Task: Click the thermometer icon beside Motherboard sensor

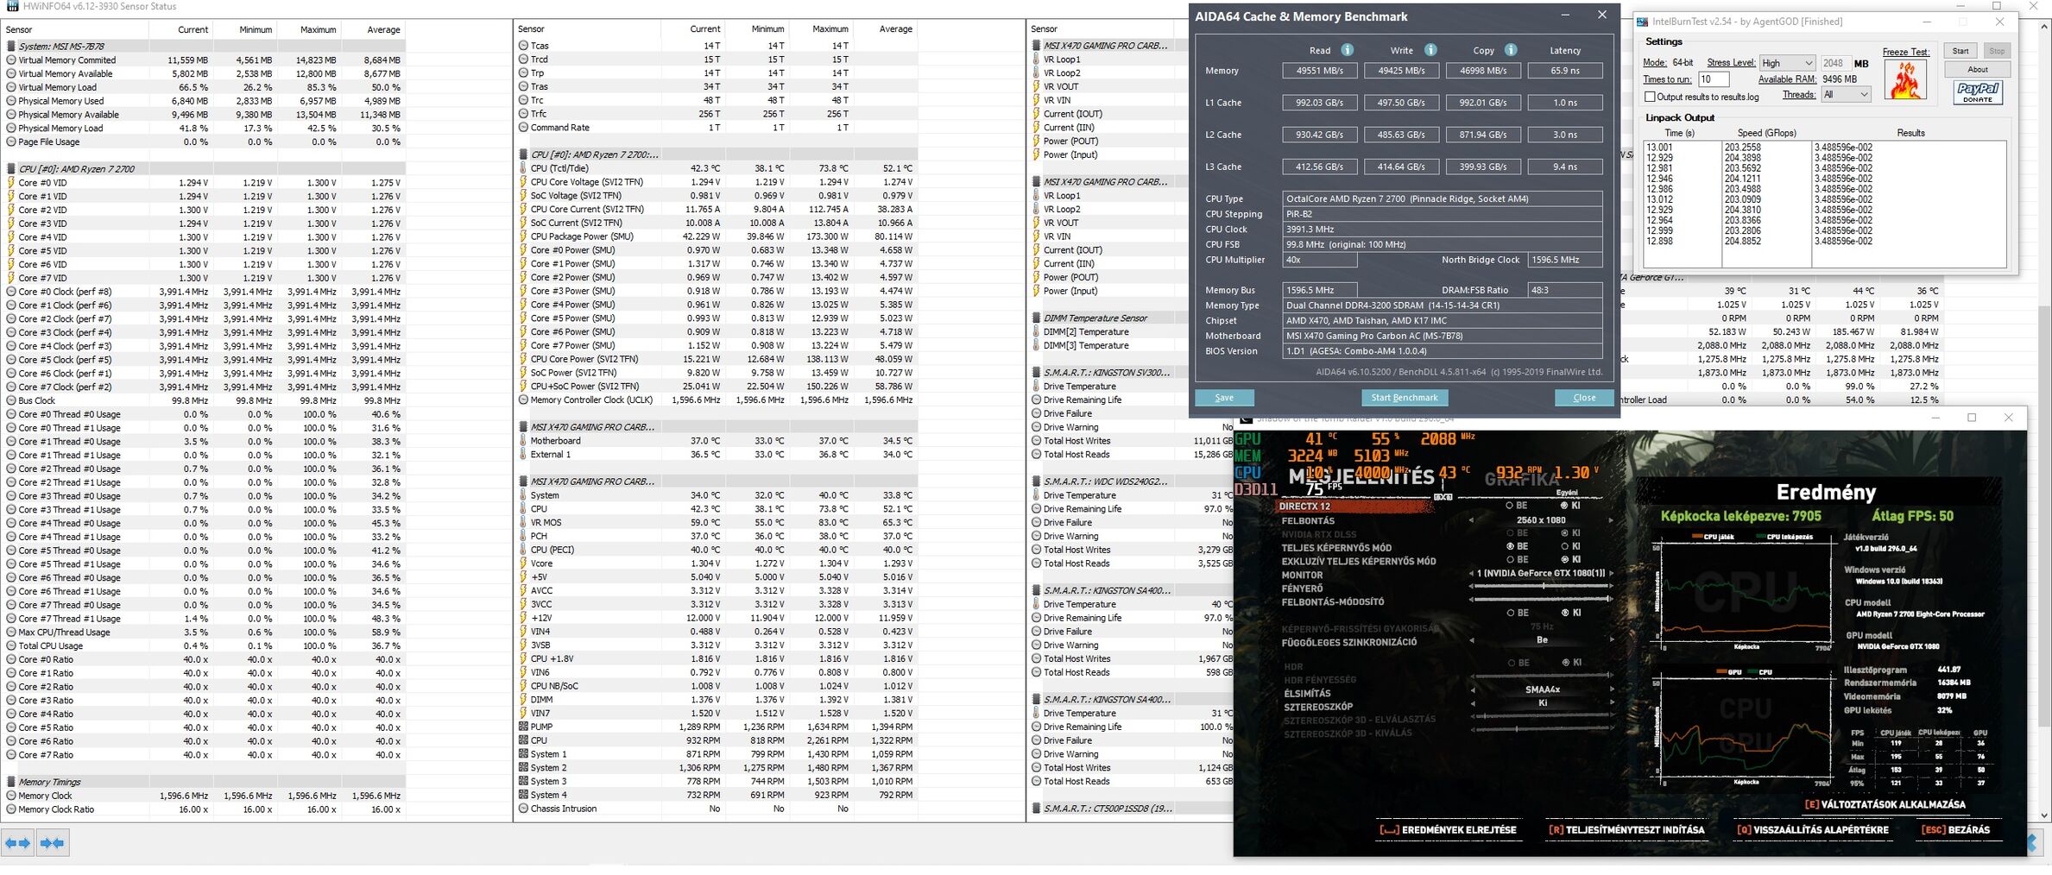Action: point(523,441)
